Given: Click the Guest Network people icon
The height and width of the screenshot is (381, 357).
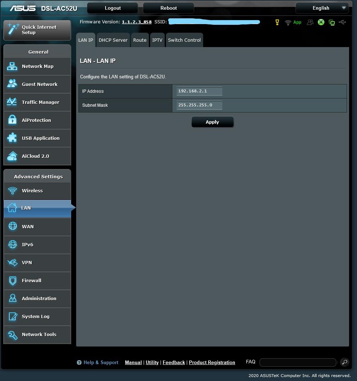Looking at the screenshot, I should (12, 84).
